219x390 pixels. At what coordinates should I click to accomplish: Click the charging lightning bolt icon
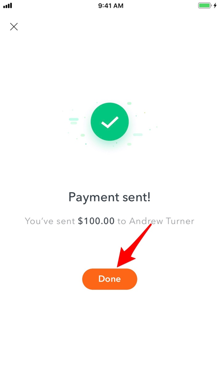tap(215, 5)
